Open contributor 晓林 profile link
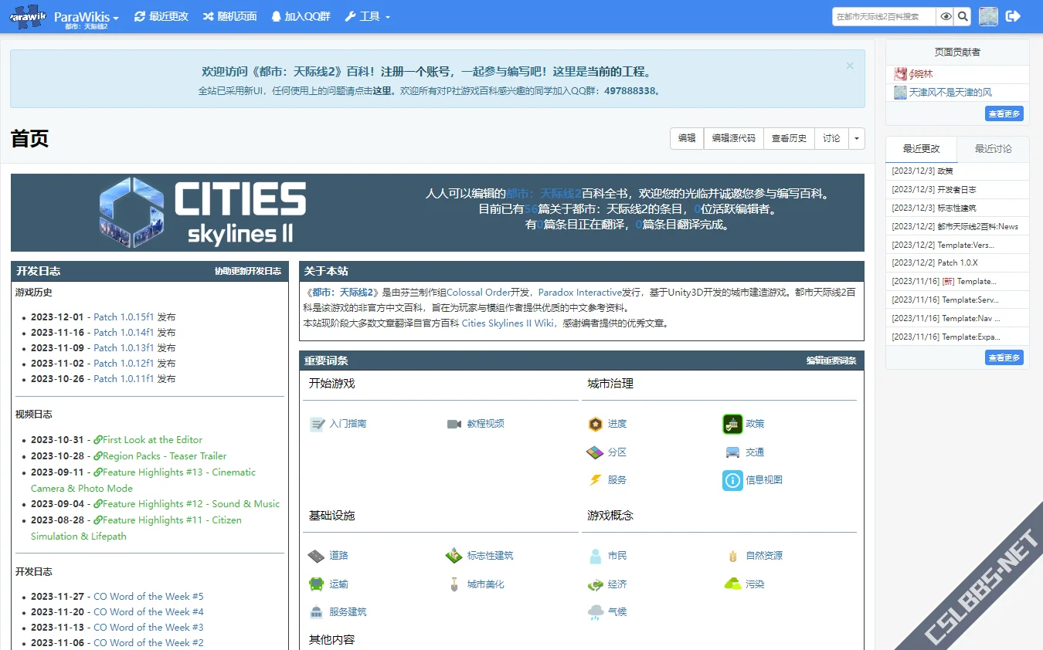 tap(921, 74)
